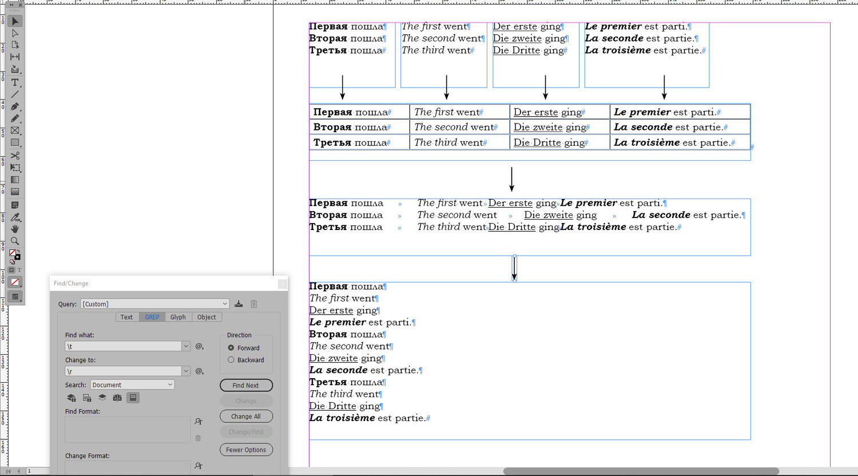Image resolution: width=858 pixels, height=476 pixels.
Task: Close the Find/Change dialog
Action: click(282, 284)
